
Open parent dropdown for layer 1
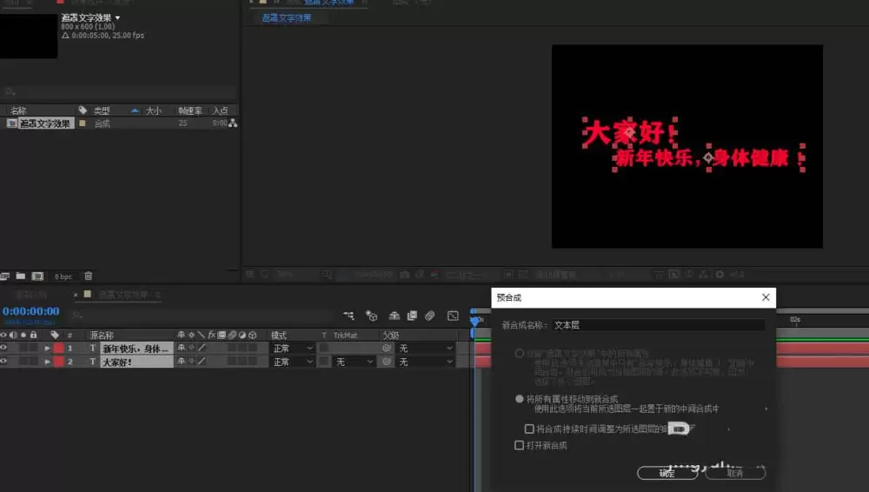(425, 348)
